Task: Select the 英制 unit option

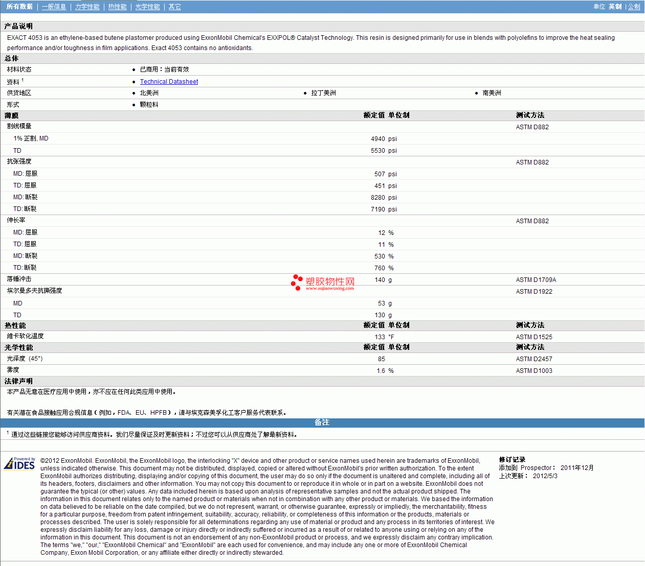Action: click(x=615, y=7)
